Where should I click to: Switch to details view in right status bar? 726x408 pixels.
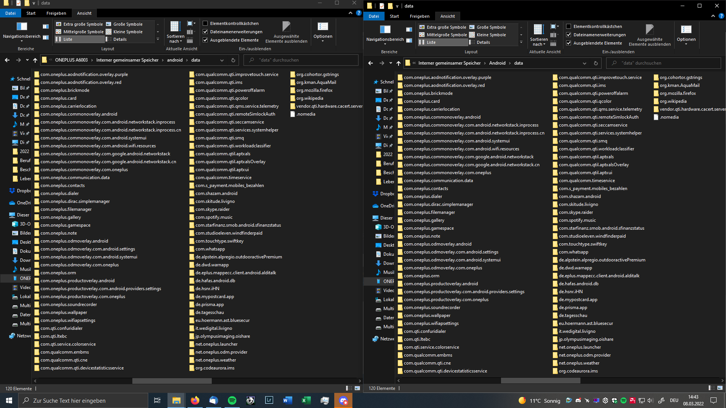(x=711, y=388)
